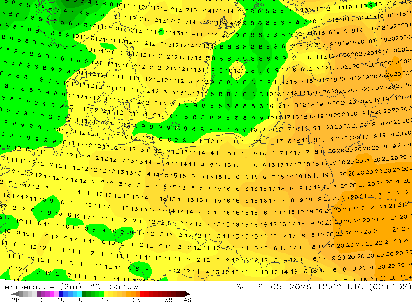Click the '557ww' model label
412x302 pixels.
(x=124, y=287)
